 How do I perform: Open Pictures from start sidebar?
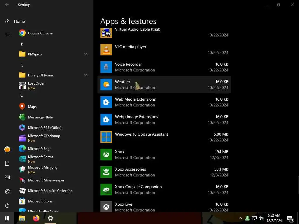pyautogui.click(x=7, y=177)
